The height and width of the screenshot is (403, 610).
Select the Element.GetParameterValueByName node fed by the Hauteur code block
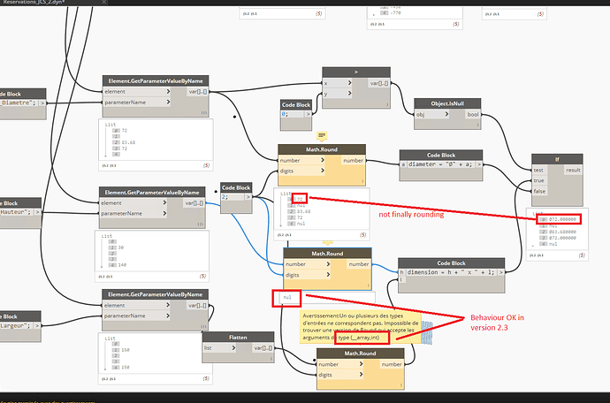pos(152,192)
